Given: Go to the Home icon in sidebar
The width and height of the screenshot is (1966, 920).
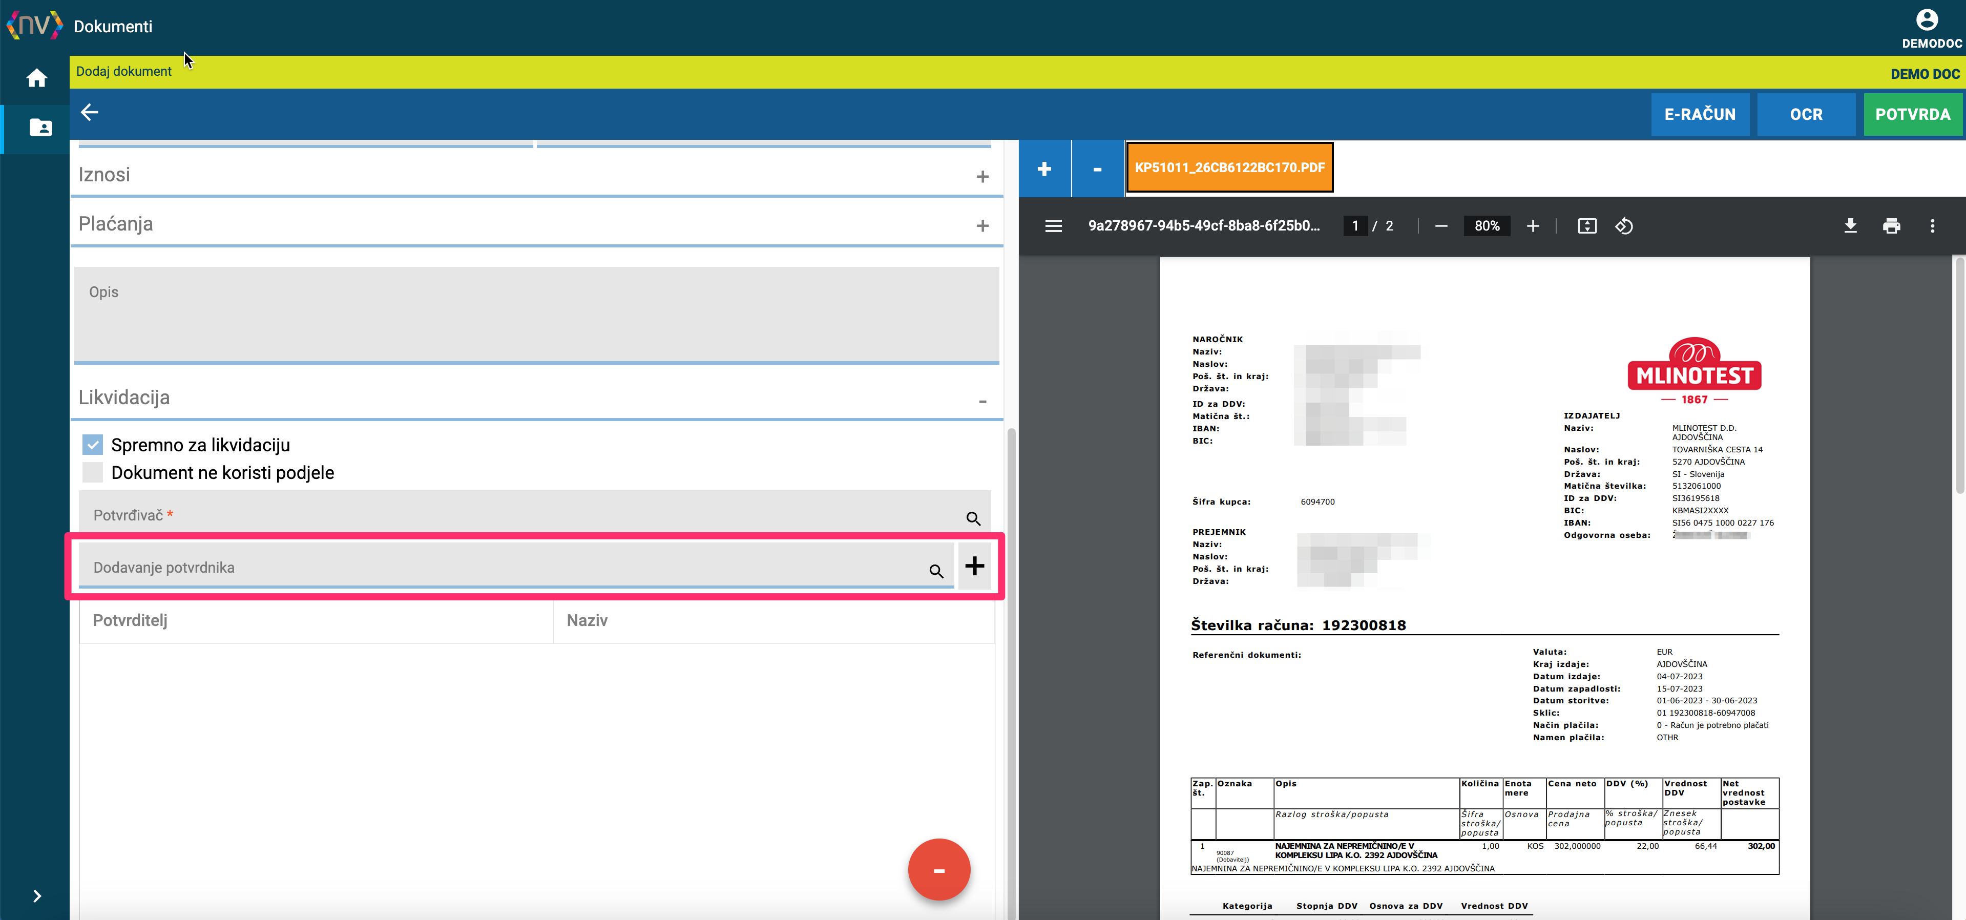Looking at the screenshot, I should tap(36, 78).
